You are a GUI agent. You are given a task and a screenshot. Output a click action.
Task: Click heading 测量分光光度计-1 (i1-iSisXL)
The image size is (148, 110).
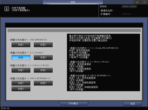tap(27, 53)
